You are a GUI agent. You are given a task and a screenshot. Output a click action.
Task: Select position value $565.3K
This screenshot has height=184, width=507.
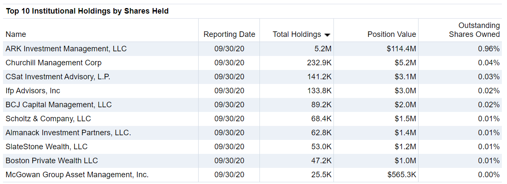(402, 175)
